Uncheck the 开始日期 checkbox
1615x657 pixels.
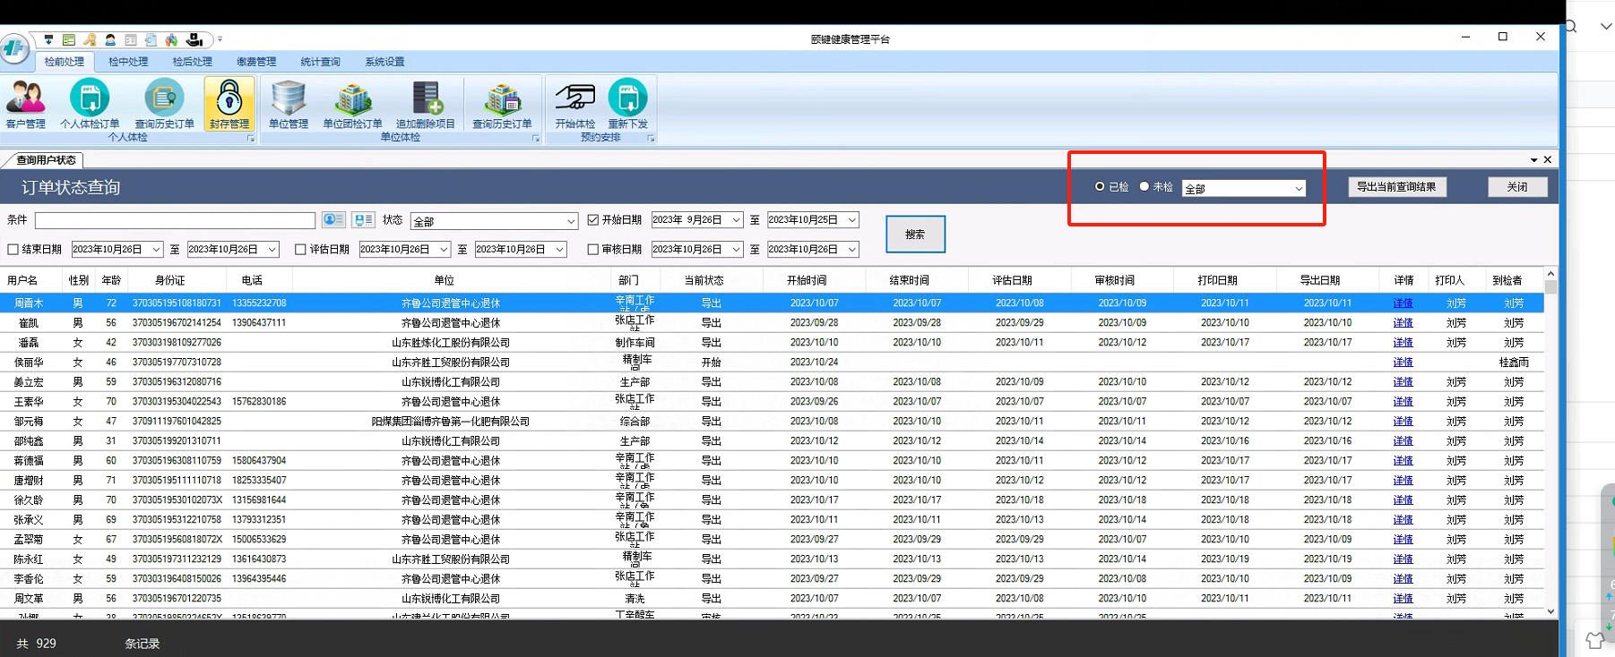pyautogui.click(x=592, y=219)
